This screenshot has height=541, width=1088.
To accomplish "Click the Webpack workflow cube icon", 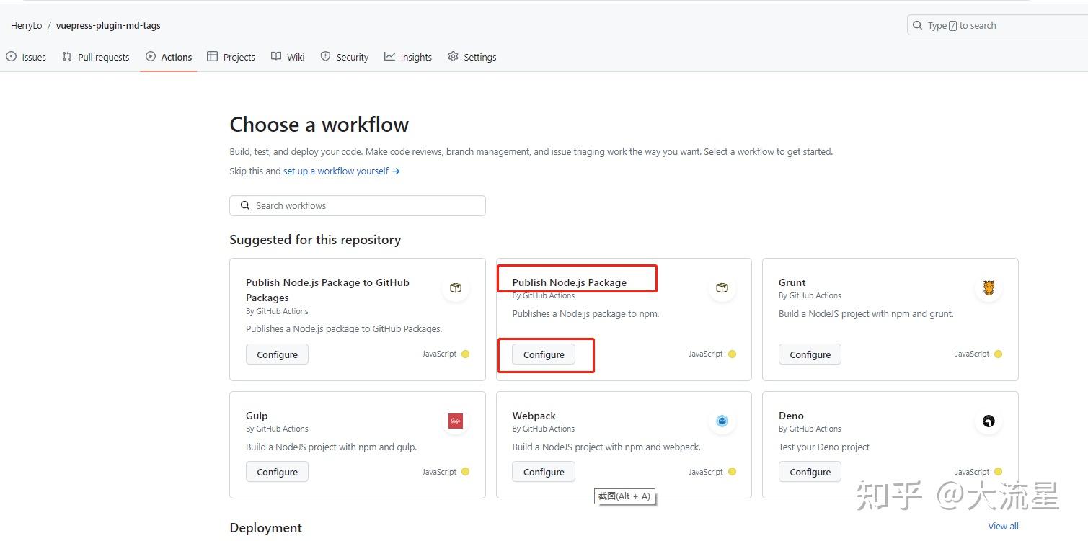I will [722, 421].
